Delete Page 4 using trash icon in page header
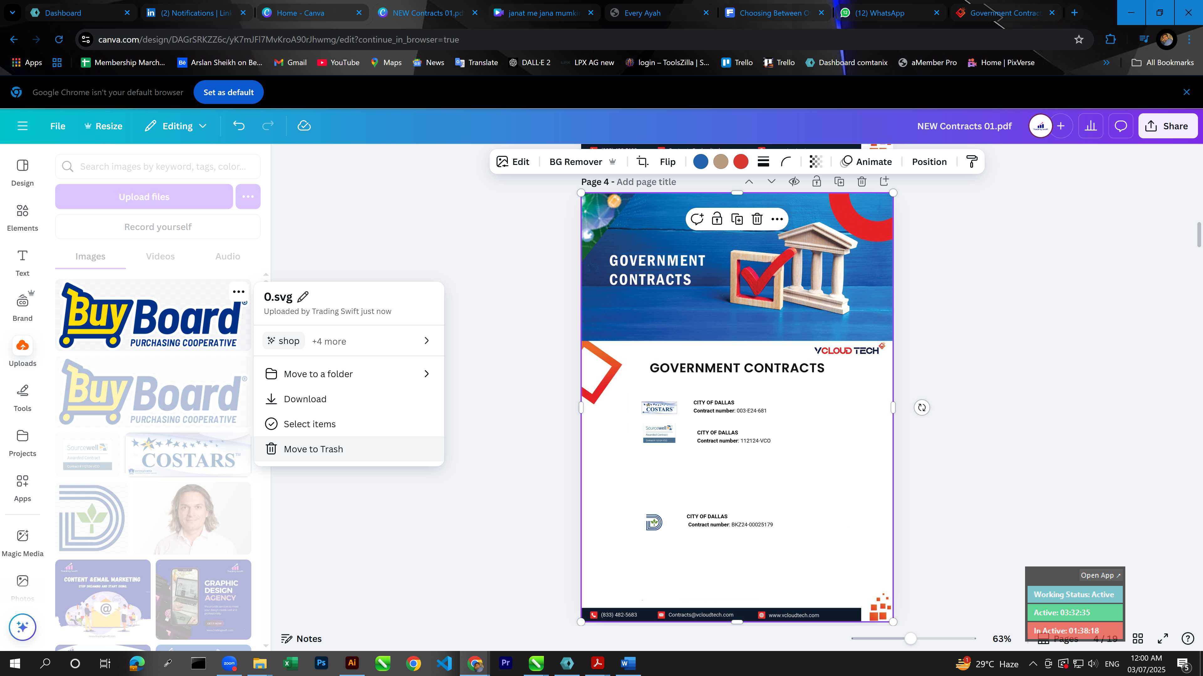Viewport: 1203px width, 676px height. click(x=862, y=182)
